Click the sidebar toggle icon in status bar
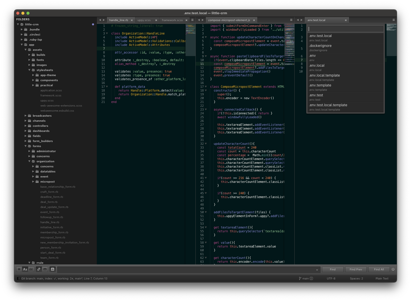The width and height of the screenshot is (411, 301). [19, 278]
